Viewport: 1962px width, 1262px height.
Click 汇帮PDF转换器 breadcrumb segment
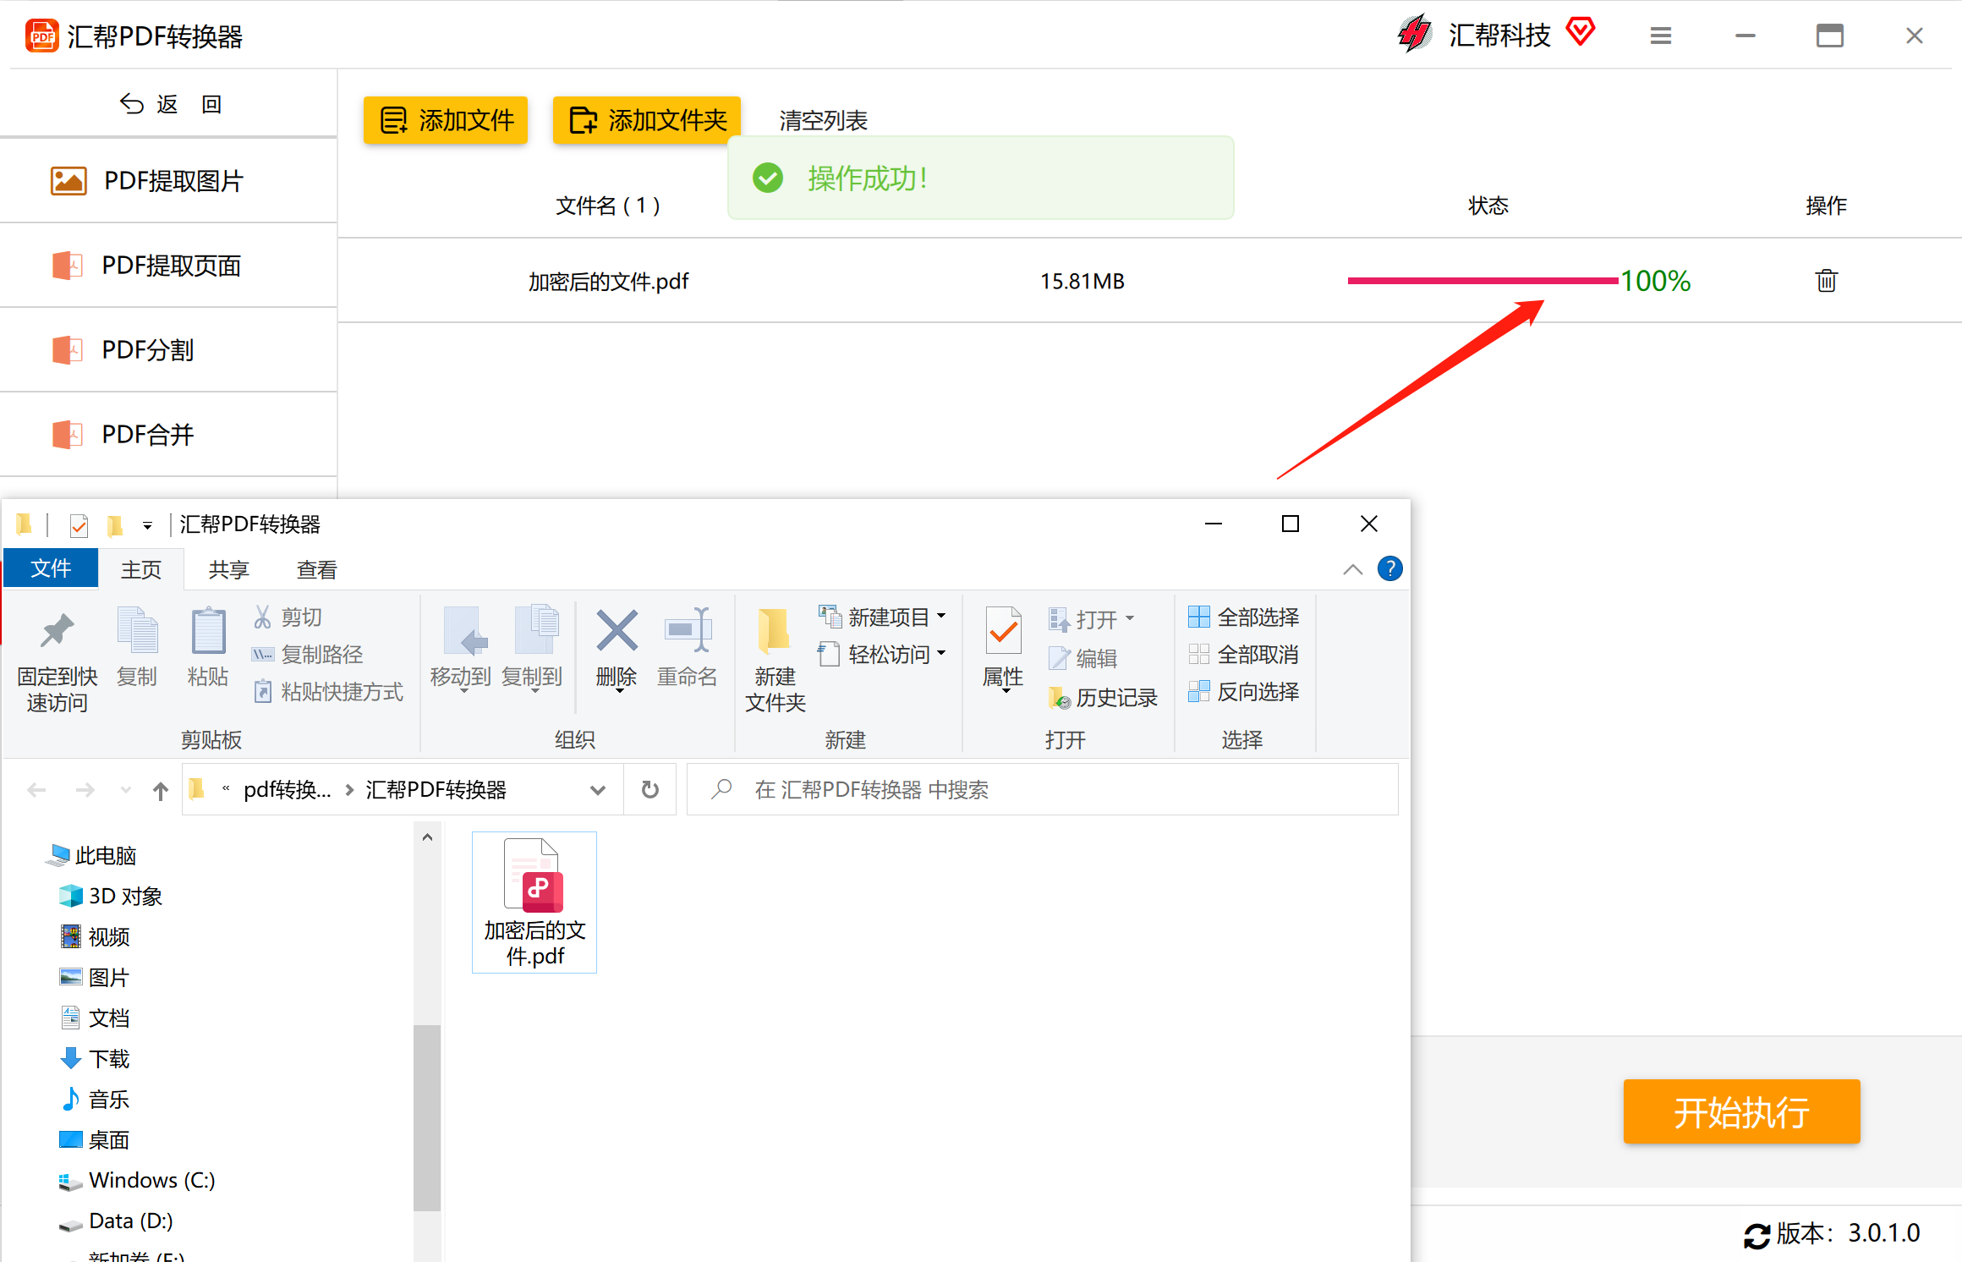pos(436,790)
